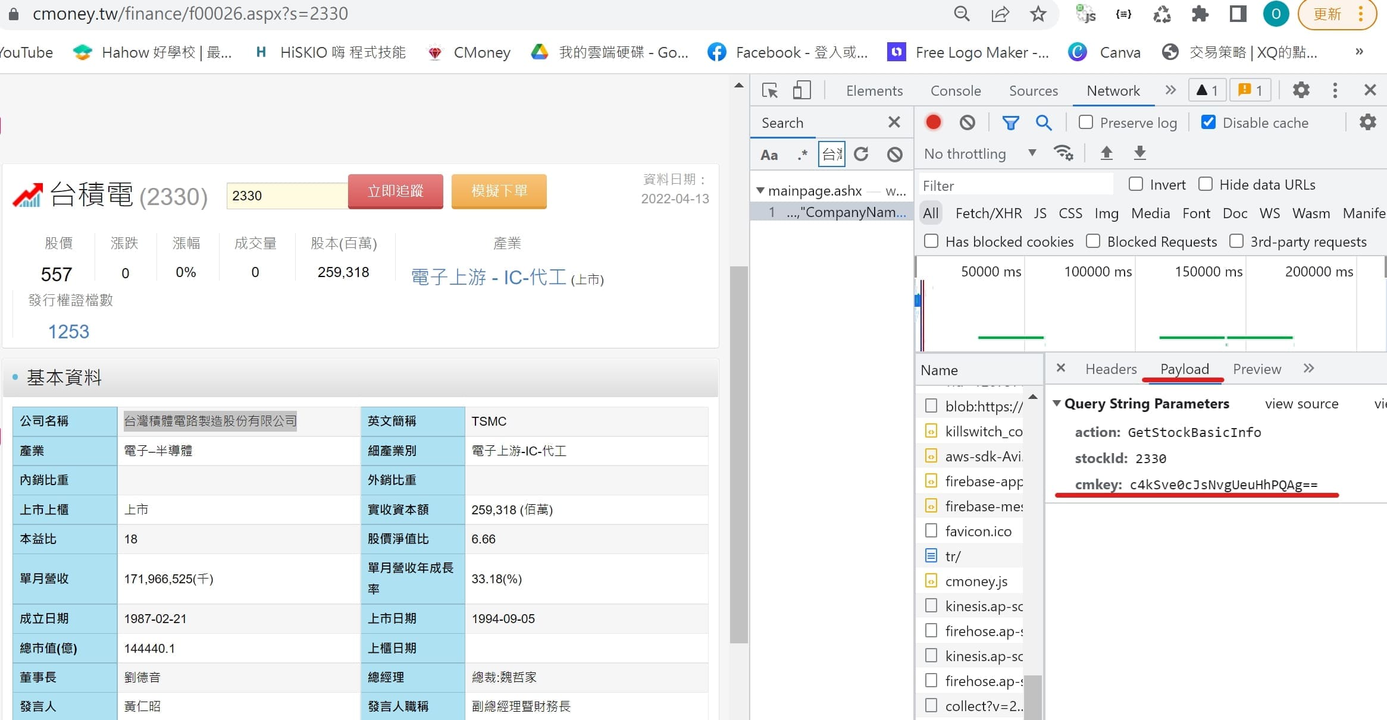Click the 立即追蹤 button
This screenshot has height=720, width=1387.
pos(395,191)
